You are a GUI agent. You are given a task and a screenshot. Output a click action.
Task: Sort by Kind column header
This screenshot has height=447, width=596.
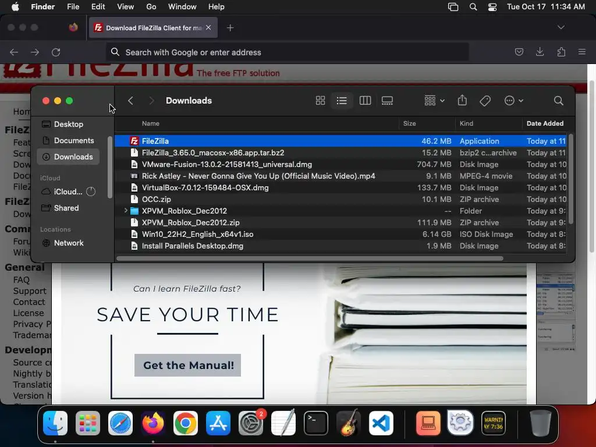(x=488, y=123)
